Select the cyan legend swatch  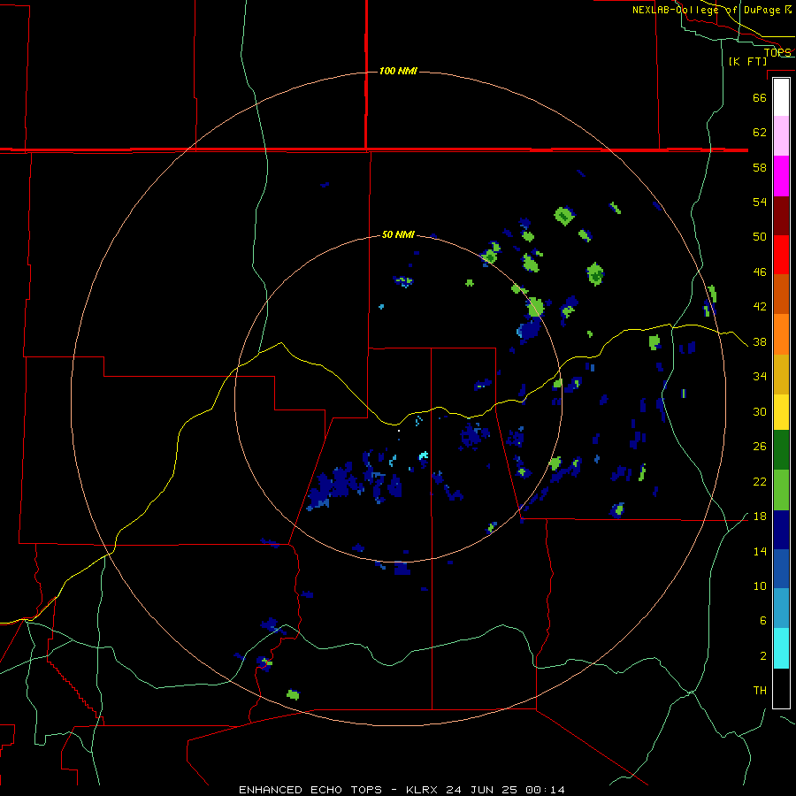coord(781,648)
